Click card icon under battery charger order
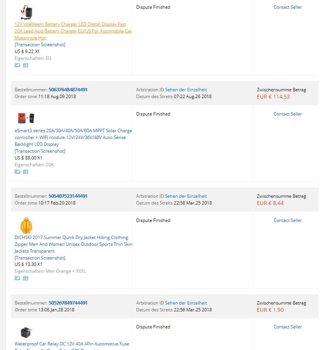This screenshot has width=322, height=350. pyautogui.click(x=26, y=65)
